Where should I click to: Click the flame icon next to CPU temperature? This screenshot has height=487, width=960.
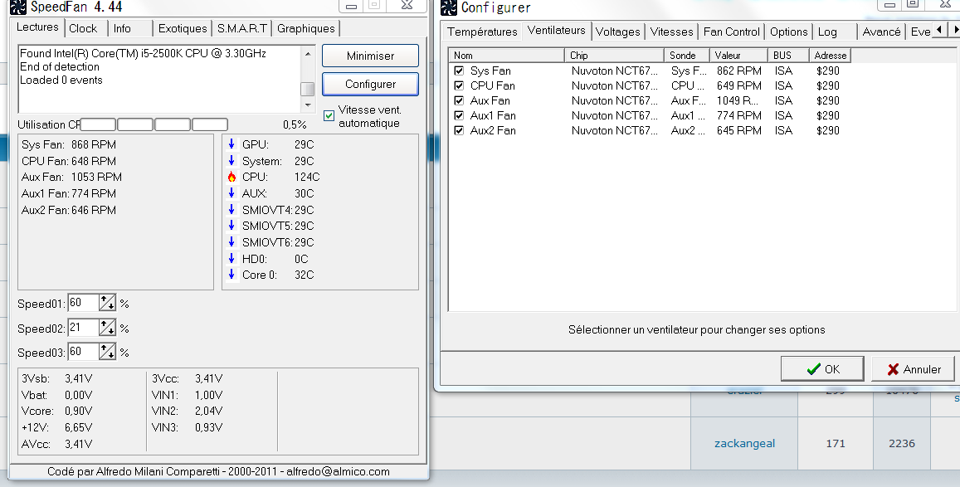(231, 177)
